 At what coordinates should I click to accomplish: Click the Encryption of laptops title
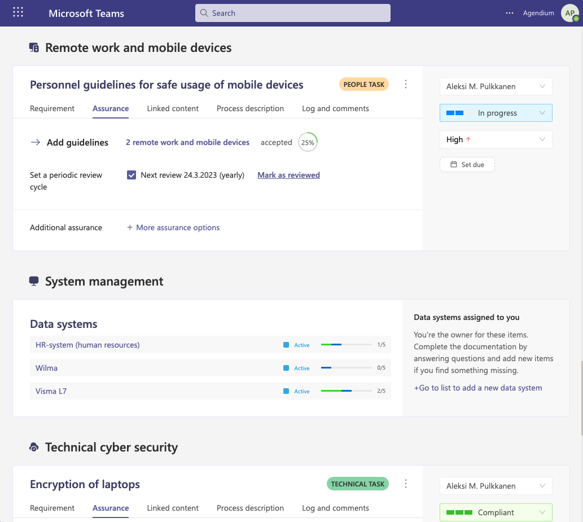(x=85, y=484)
